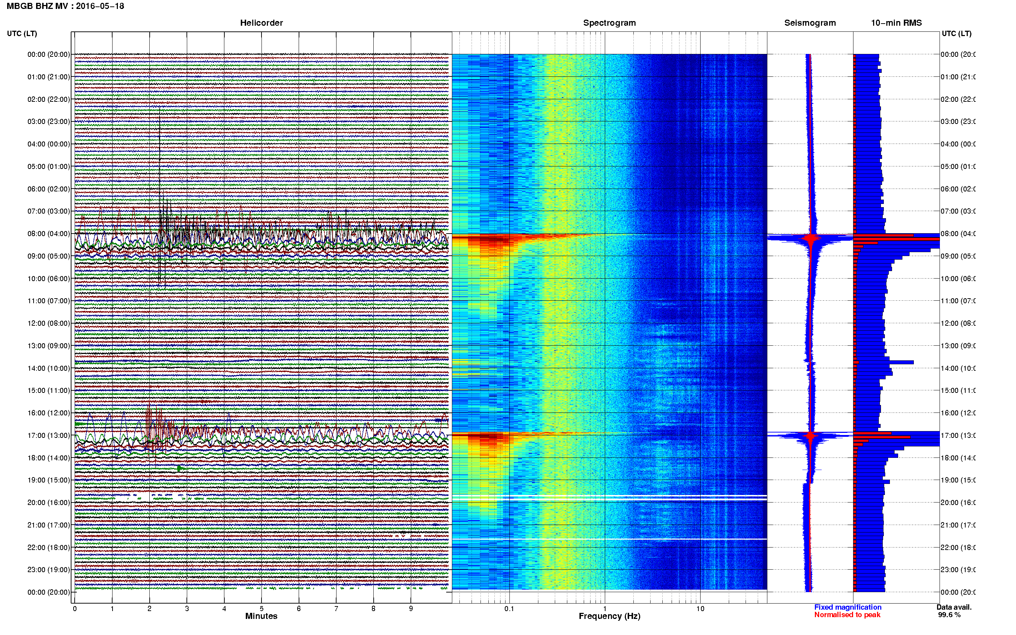
Task: Click the left time label '20:00 (16:00)'
Action: point(49,502)
